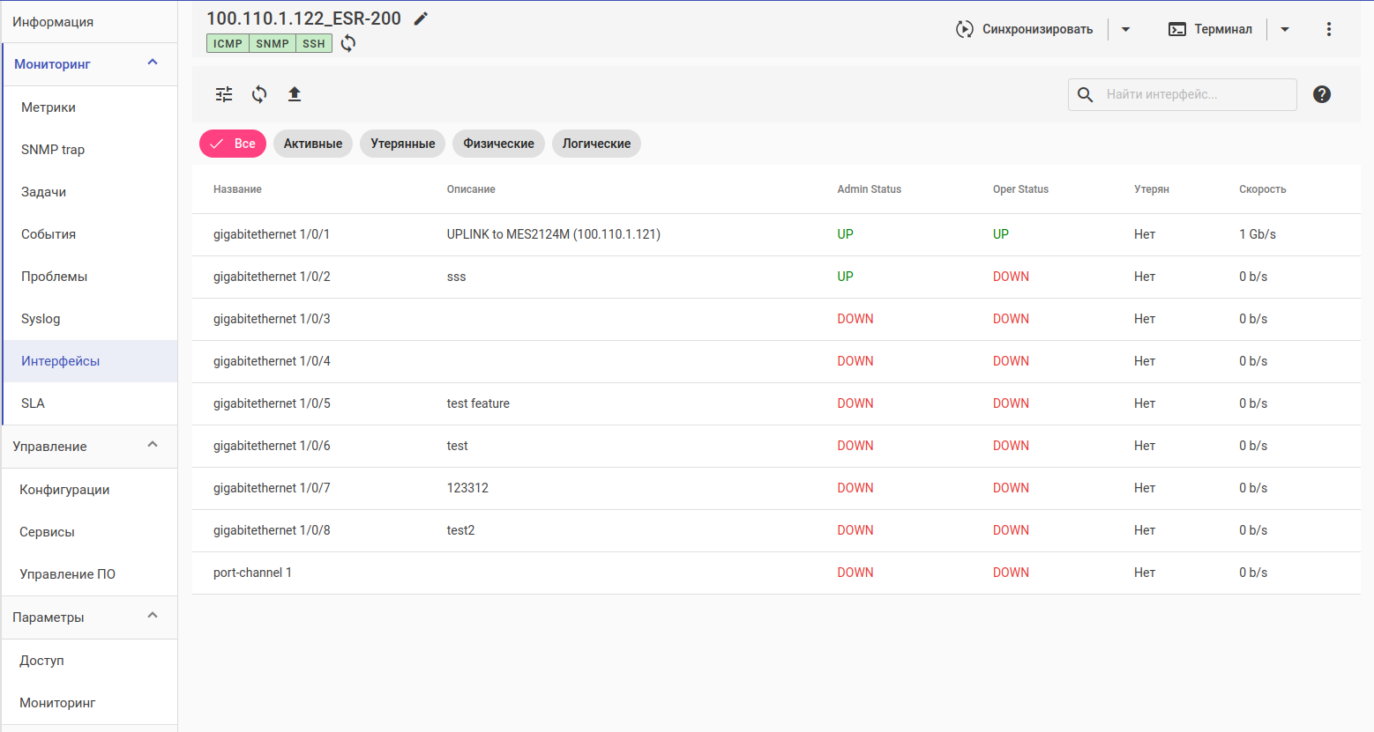This screenshot has width=1374, height=732.
Task: Open help question mark icon
Action: [x=1322, y=94]
